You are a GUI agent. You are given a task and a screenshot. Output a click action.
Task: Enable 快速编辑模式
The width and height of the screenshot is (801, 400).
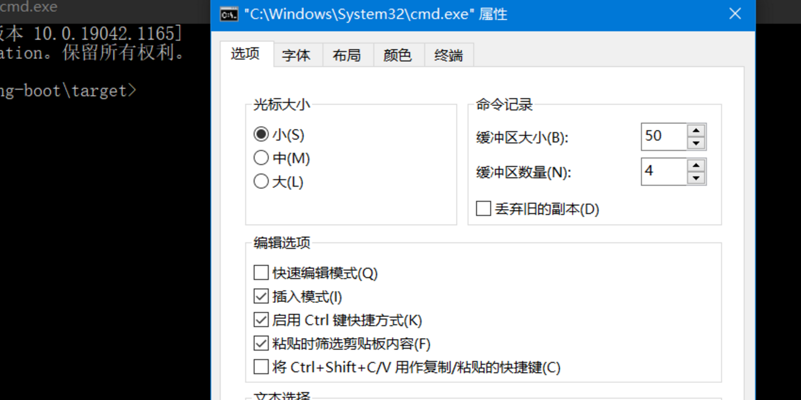[260, 273]
